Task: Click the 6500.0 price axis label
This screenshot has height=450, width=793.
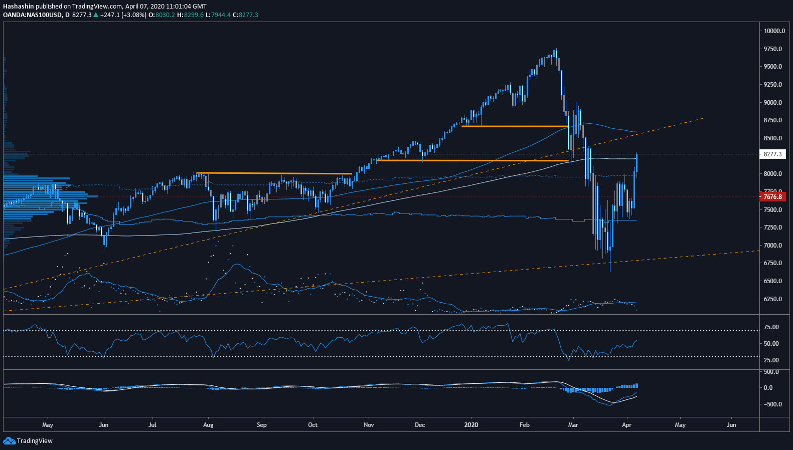Action: (773, 281)
